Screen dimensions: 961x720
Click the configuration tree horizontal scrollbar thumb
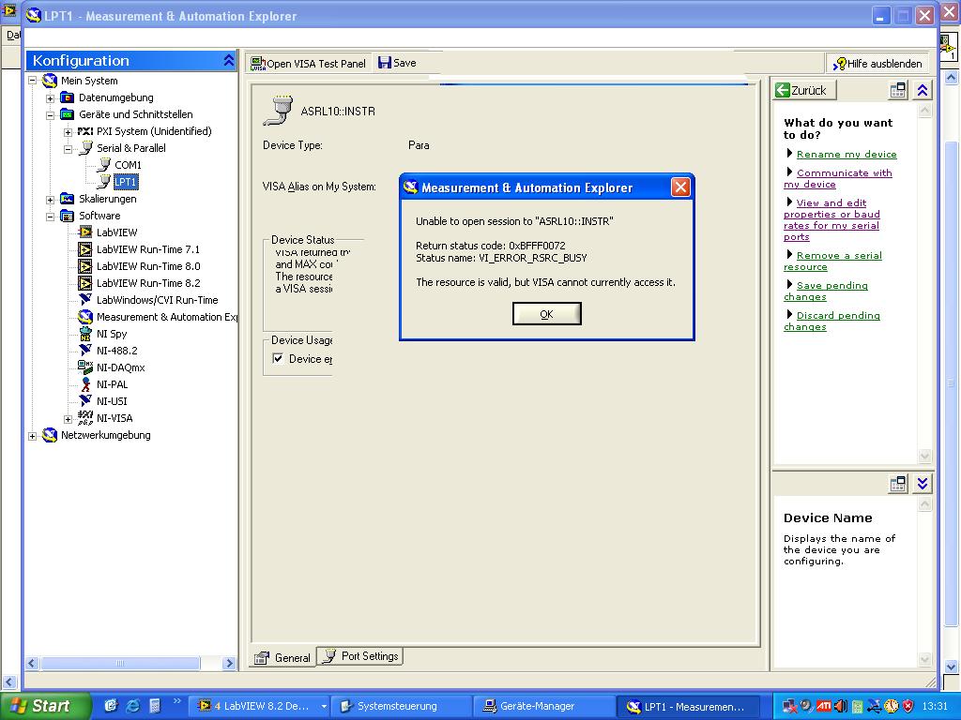point(120,663)
